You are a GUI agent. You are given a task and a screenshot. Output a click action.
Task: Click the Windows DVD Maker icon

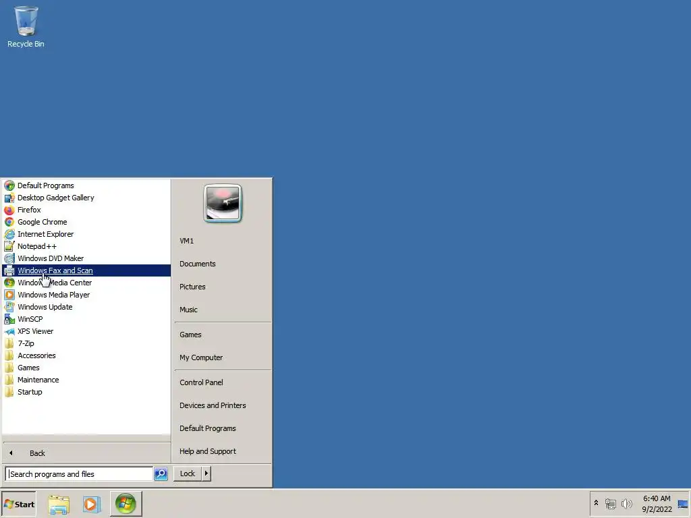9,258
